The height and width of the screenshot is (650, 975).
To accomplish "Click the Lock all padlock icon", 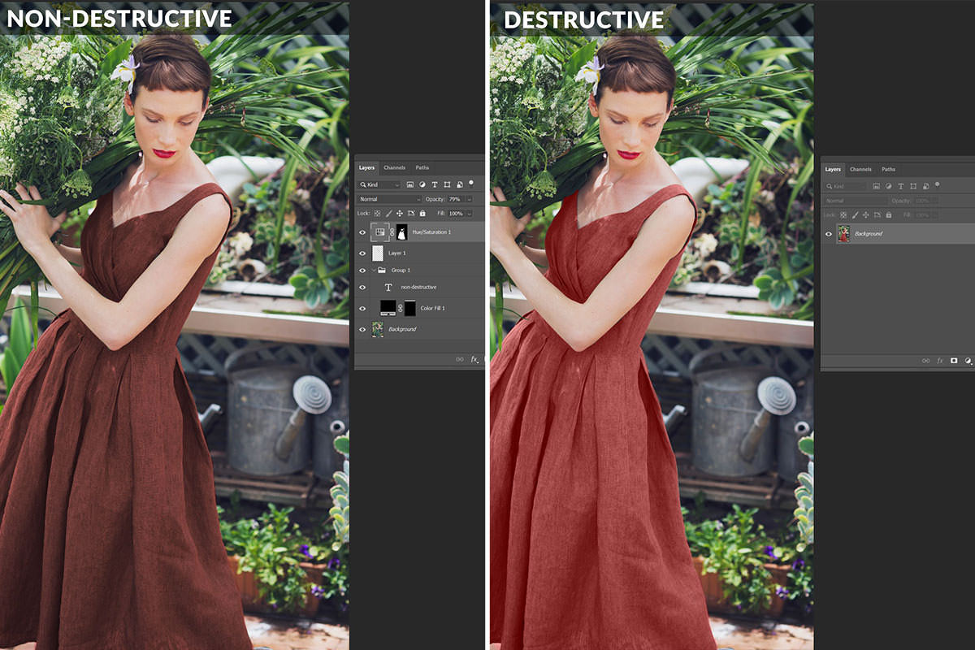I will tap(422, 213).
